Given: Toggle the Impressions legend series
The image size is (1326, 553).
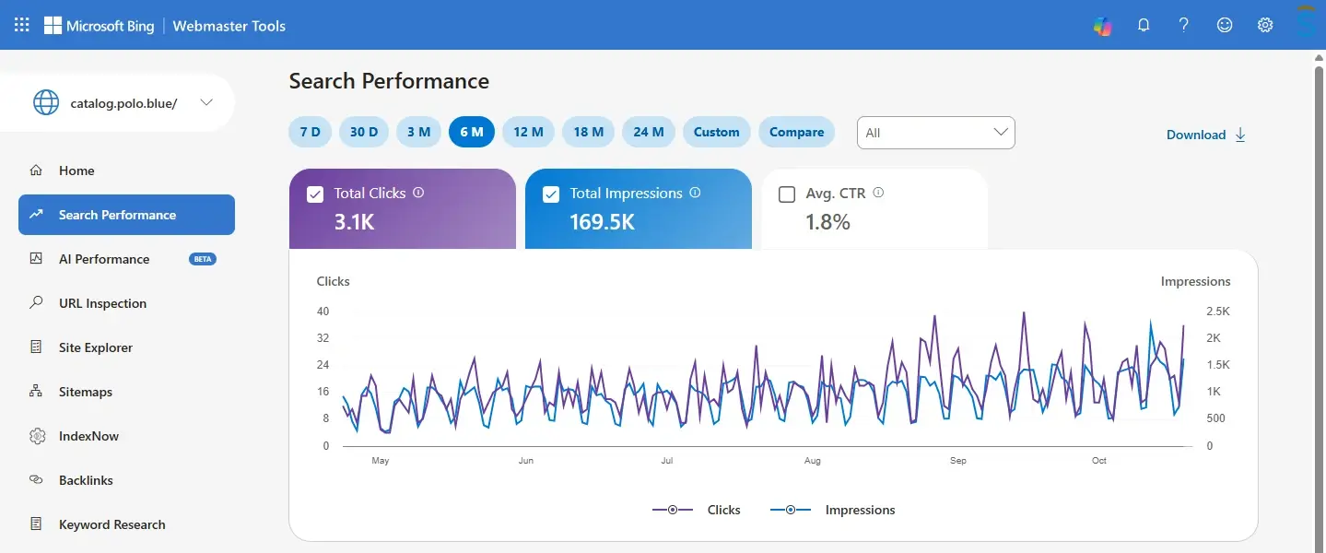Looking at the screenshot, I should (x=832, y=510).
